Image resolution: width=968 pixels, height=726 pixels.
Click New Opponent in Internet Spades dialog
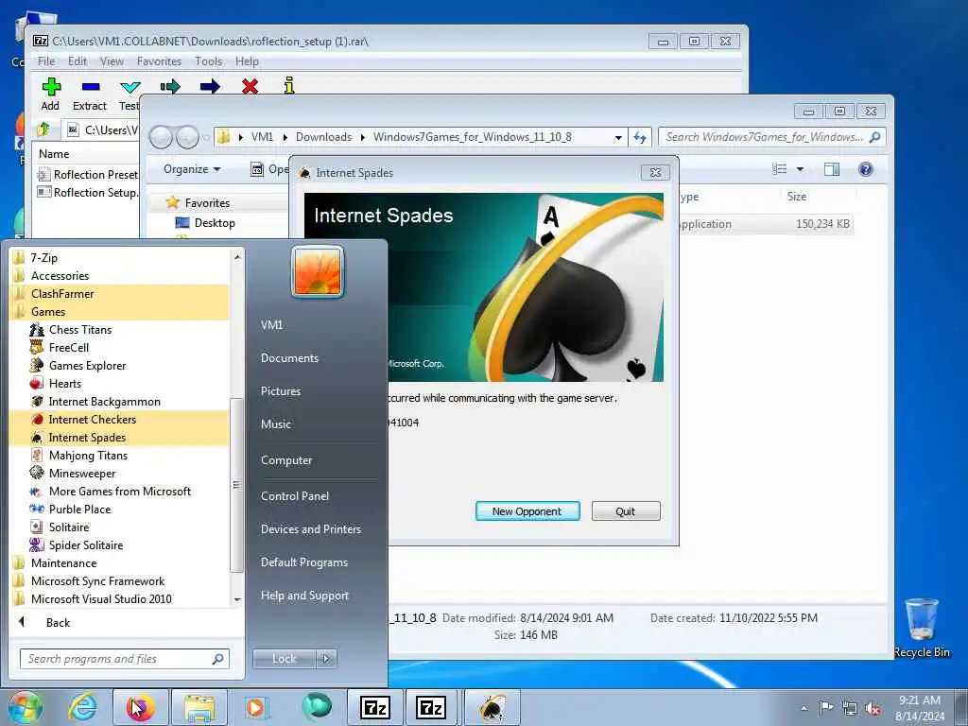pos(527,511)
